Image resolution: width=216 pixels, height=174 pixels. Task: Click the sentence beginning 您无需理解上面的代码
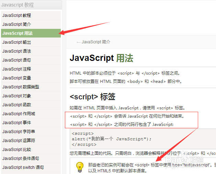(x=143, y=153)
